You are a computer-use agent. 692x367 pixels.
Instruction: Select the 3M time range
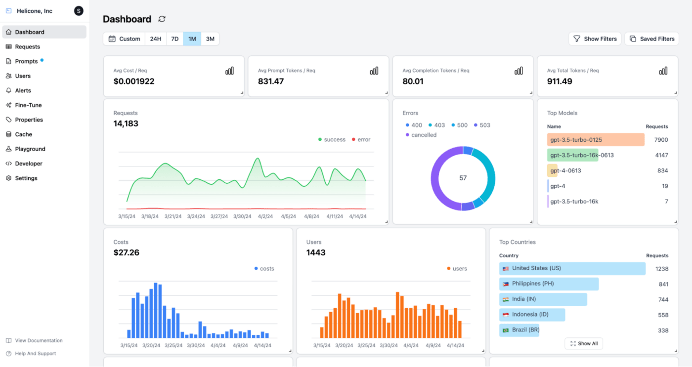(210, 39)
